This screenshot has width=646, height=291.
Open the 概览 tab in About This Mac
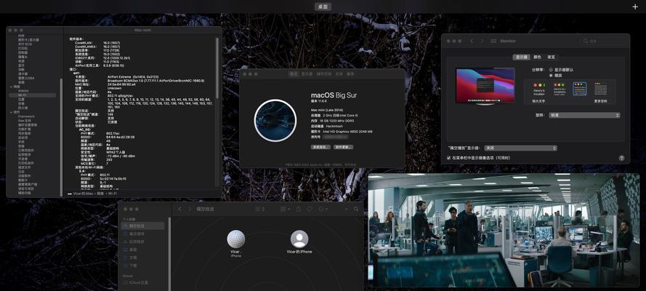coord(294,73)
